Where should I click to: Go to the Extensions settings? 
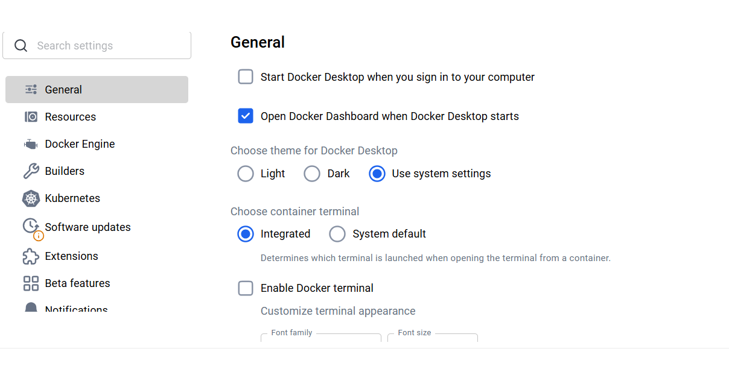point(97,256)
